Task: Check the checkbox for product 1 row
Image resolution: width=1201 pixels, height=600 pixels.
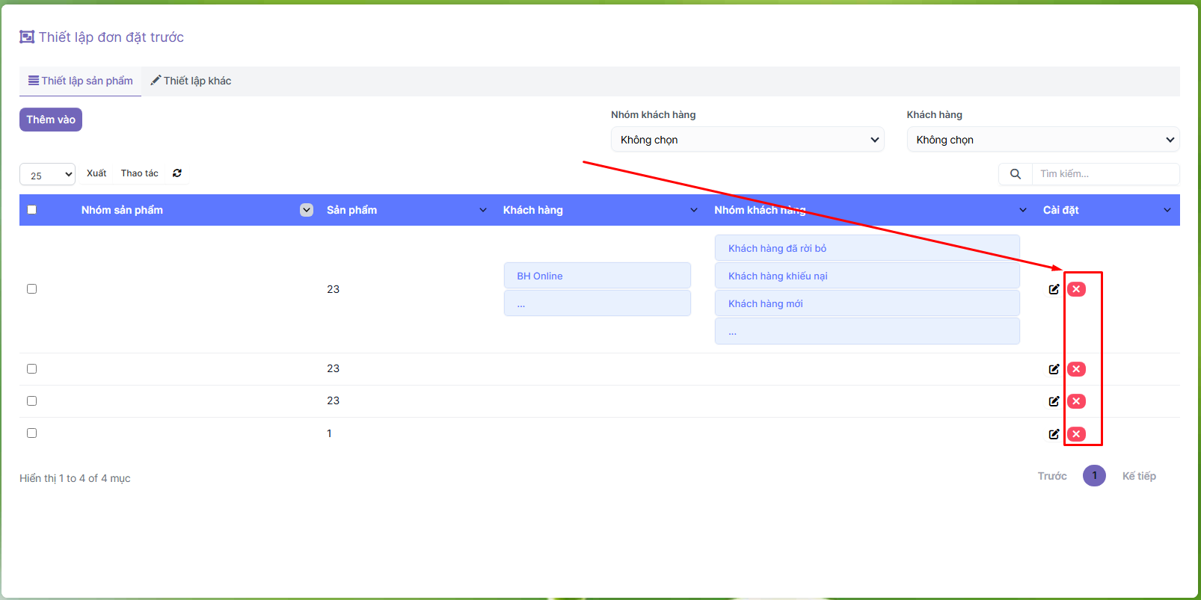Action: click(31, 433)
